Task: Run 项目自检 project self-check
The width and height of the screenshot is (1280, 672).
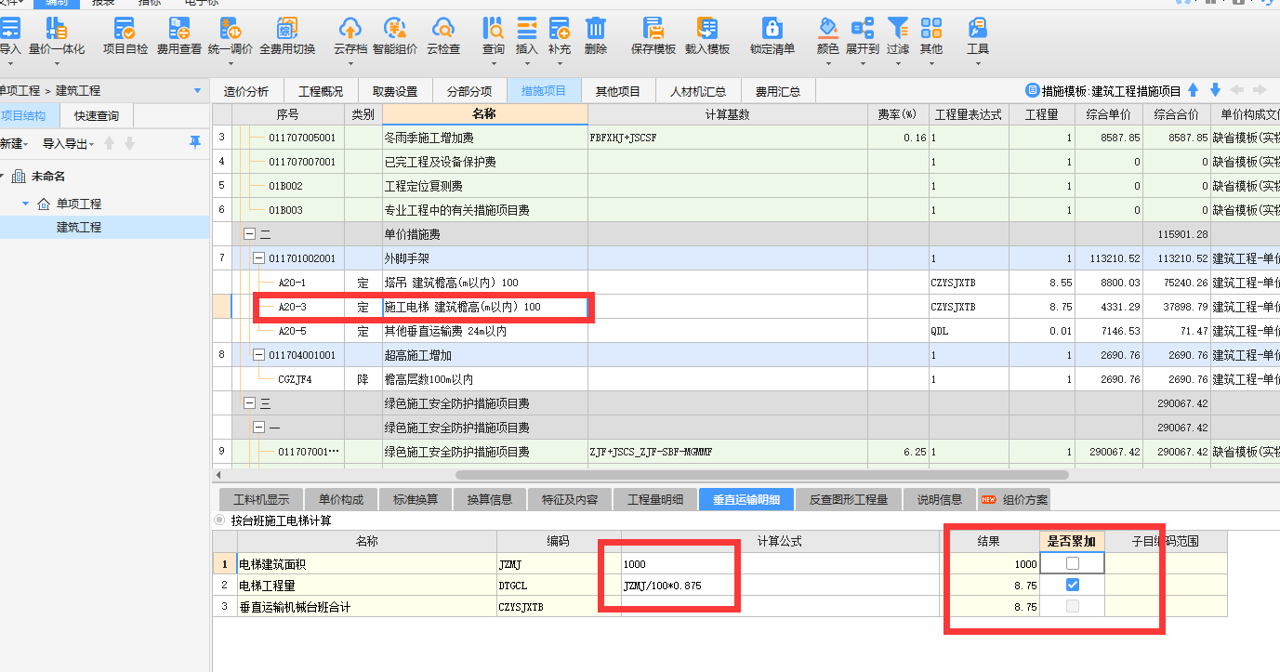Action: 125,35
